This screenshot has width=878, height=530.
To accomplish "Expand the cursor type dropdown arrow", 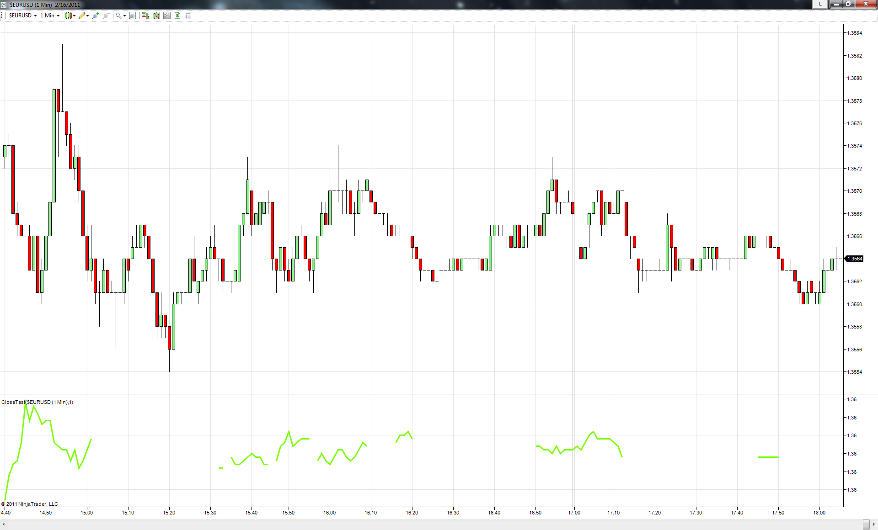I will click(124, 16).
